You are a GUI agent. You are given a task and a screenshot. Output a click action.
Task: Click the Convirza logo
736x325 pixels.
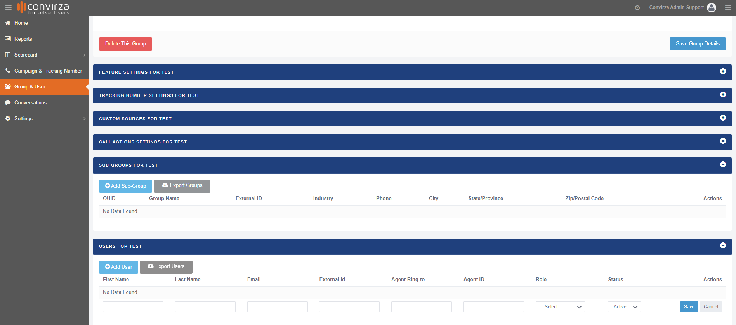(43, 8)
